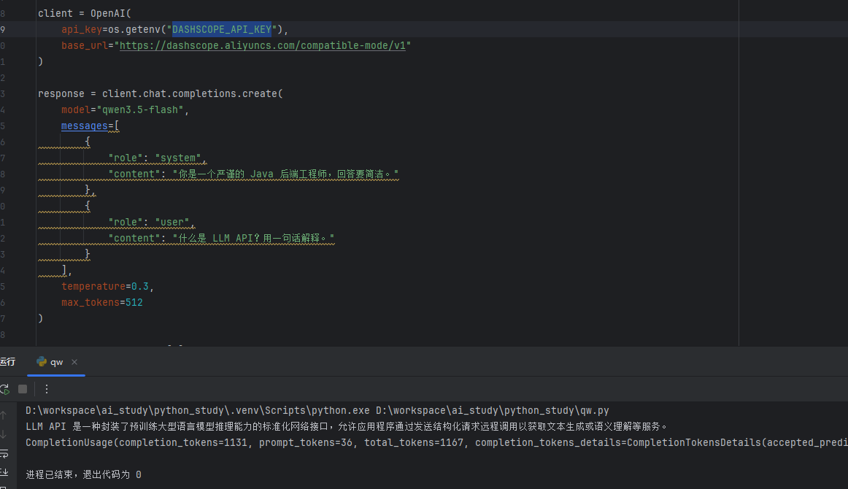Click the temperature keyword argument
The width and height of the screenshot is (848, 489).
point(93,286)
